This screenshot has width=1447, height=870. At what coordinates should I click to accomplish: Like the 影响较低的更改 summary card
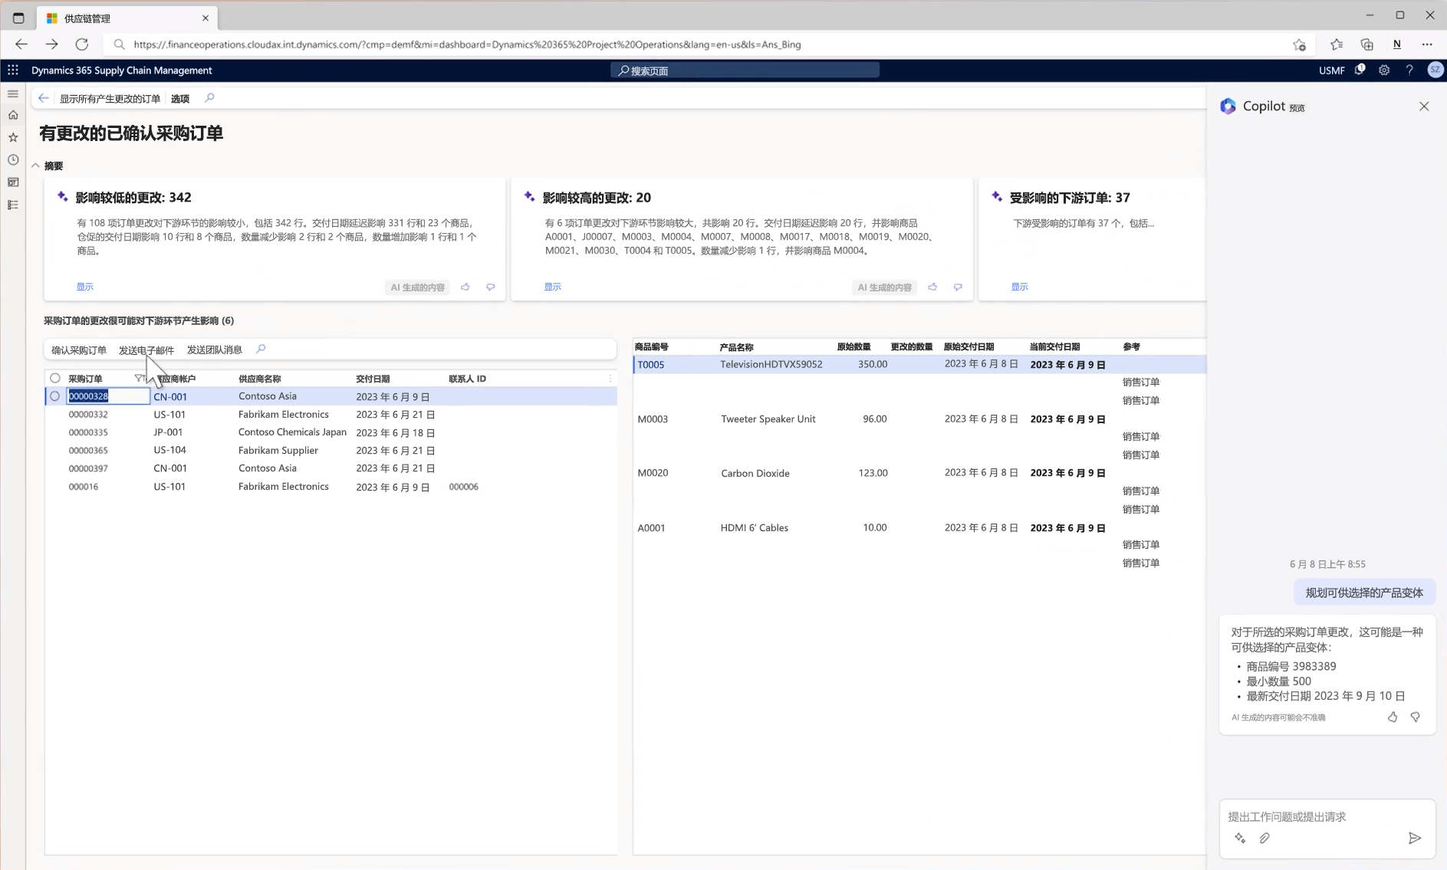[x=465, y=287]
